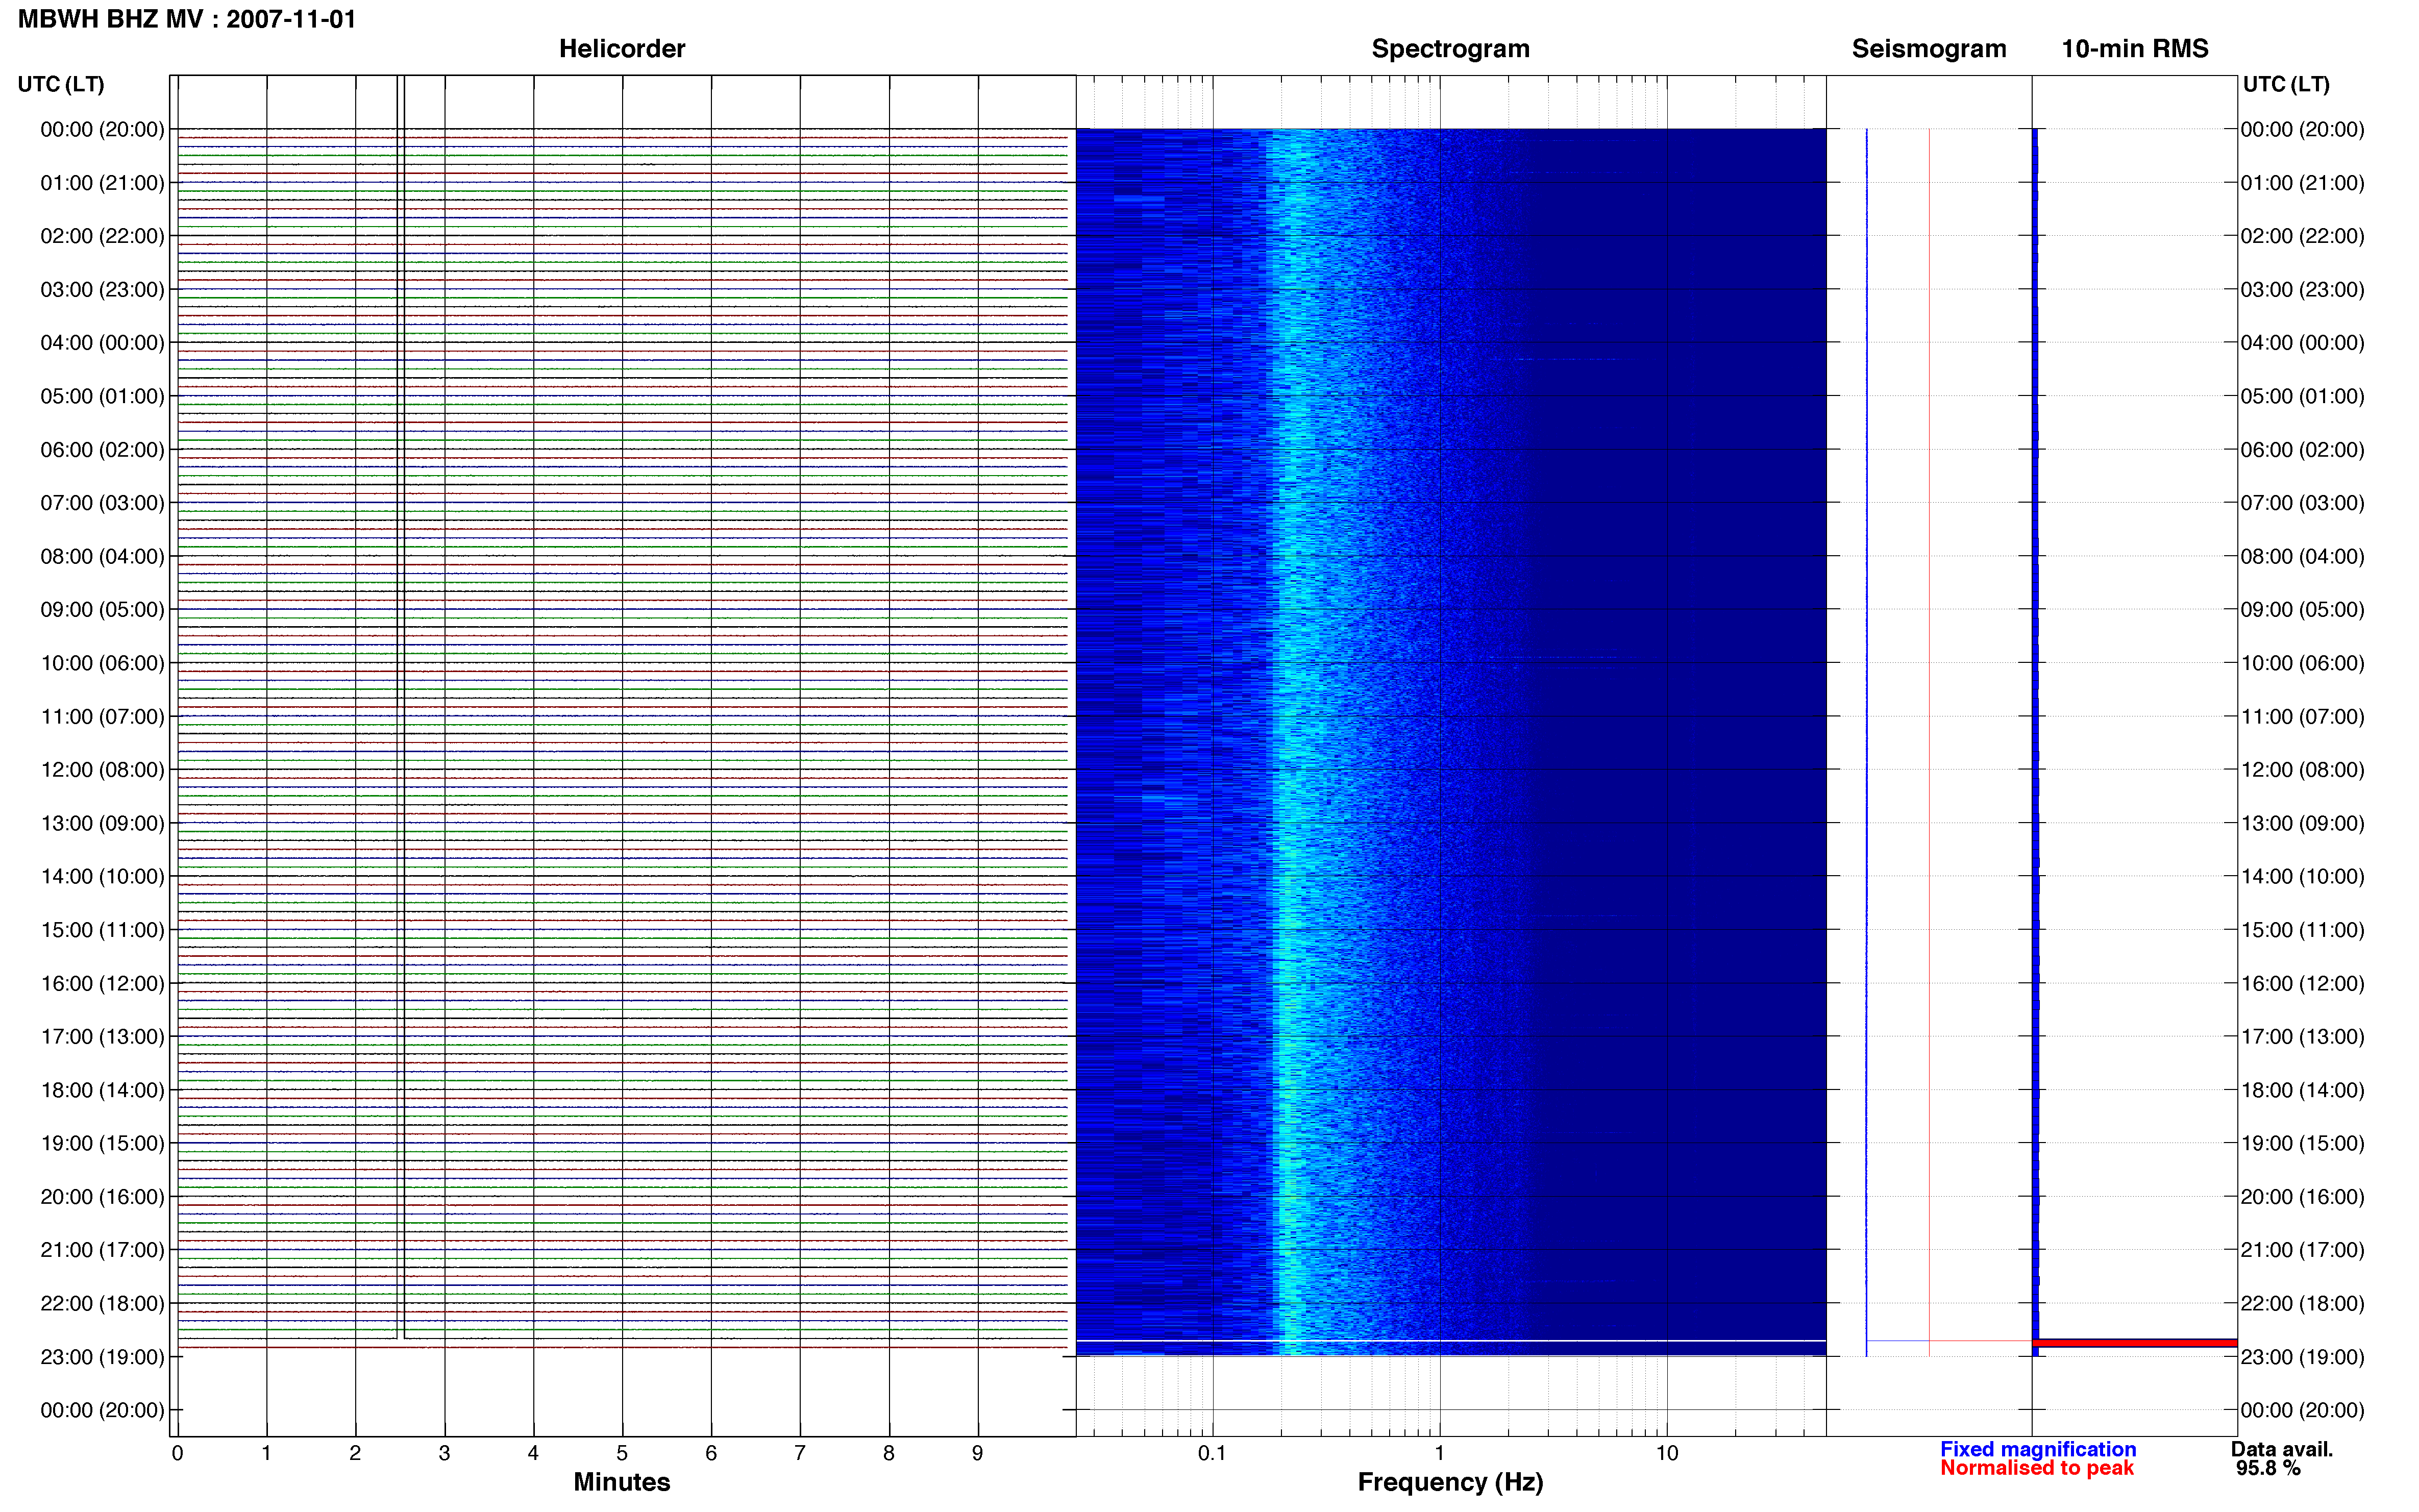
Task: Click the 'Seismogram' panel heading
Action: click(1929, 49)
